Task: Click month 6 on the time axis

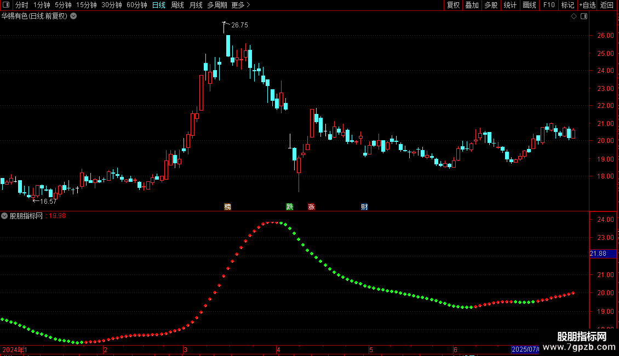Action: [455, 349]
